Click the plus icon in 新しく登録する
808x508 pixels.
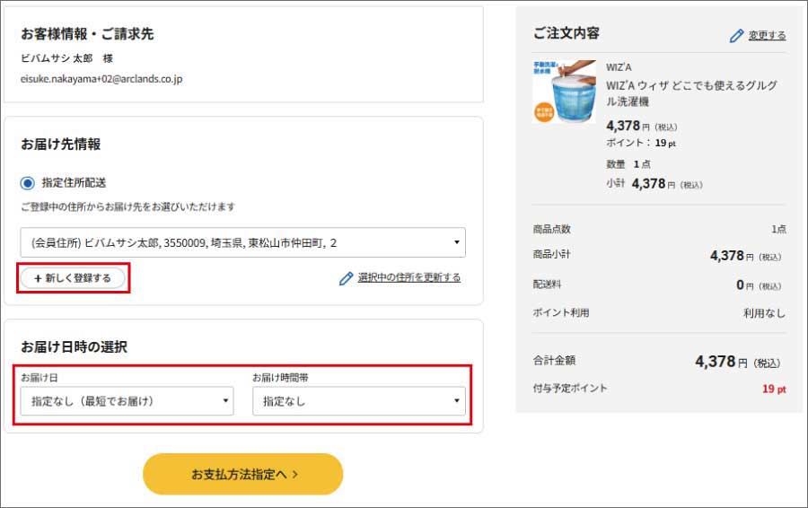click(x=38, y=278)
